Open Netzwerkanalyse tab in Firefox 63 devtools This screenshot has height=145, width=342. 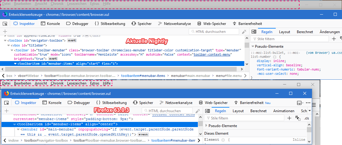[x=176, y=103]
